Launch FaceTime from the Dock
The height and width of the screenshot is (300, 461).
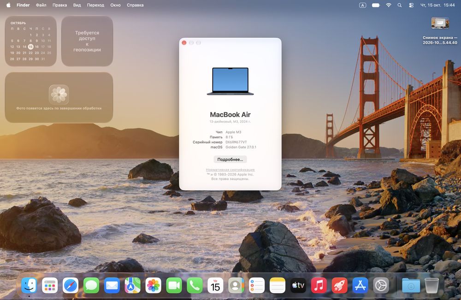click(174, 285)
